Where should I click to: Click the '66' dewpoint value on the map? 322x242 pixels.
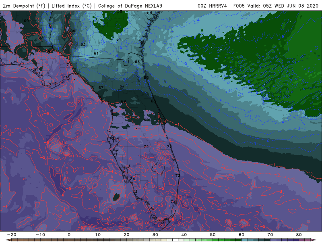146,77
